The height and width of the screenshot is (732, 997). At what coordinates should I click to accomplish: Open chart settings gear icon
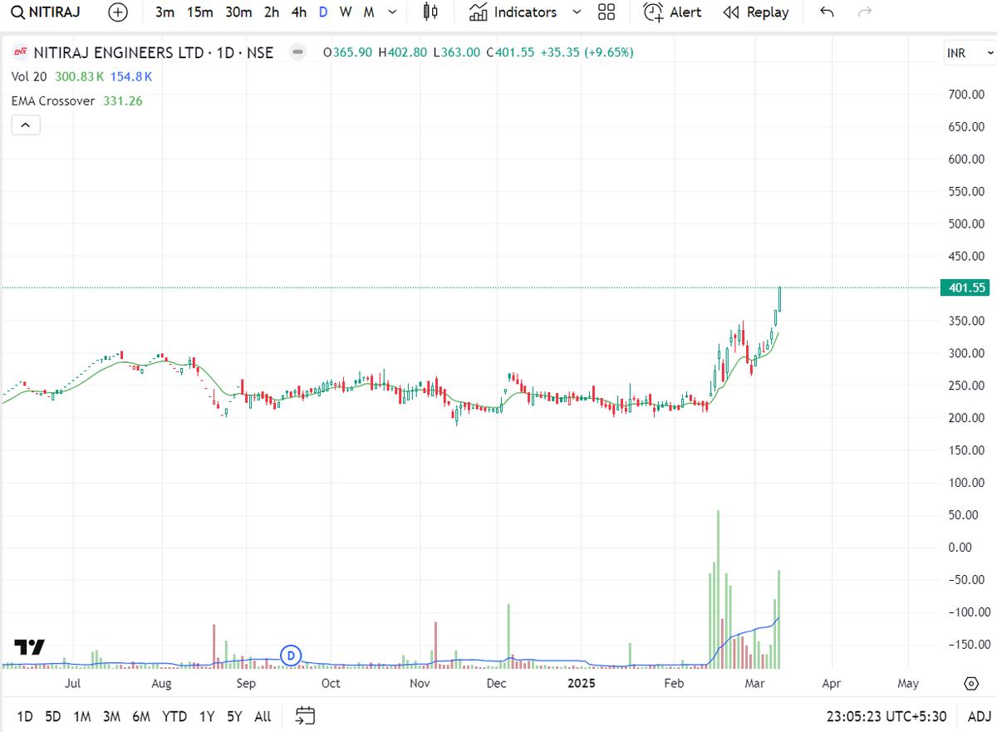tap(970, 684)
